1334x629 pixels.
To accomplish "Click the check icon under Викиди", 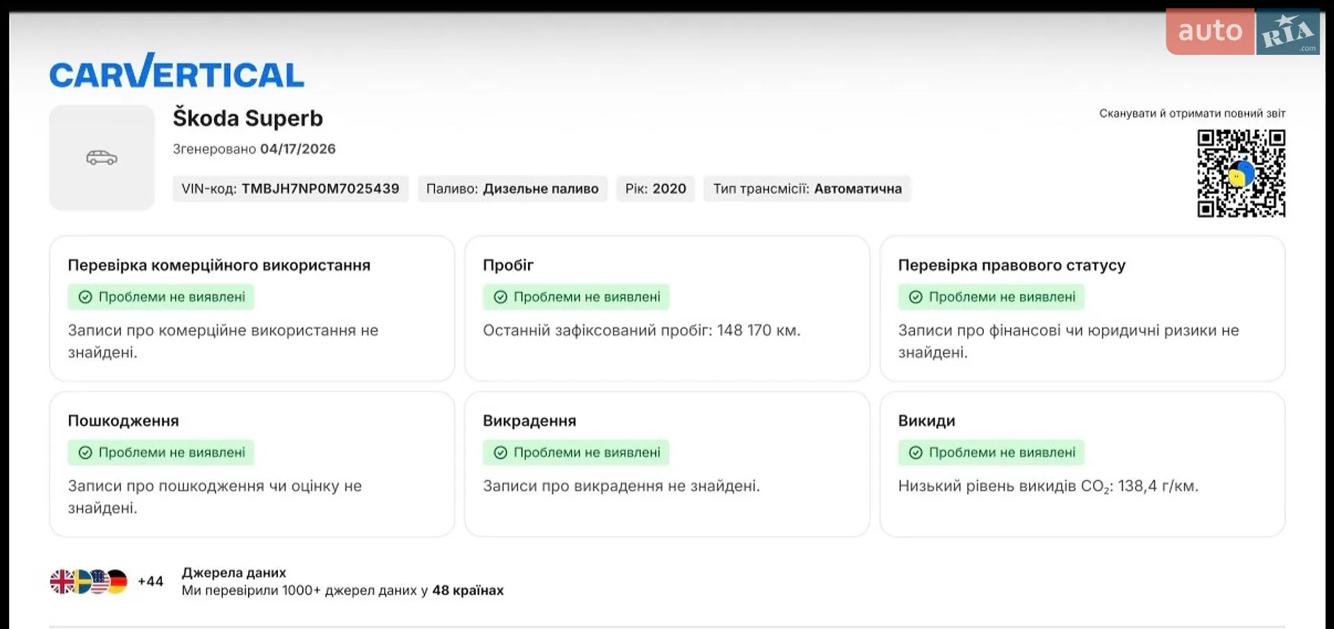I will coord(916,453).
